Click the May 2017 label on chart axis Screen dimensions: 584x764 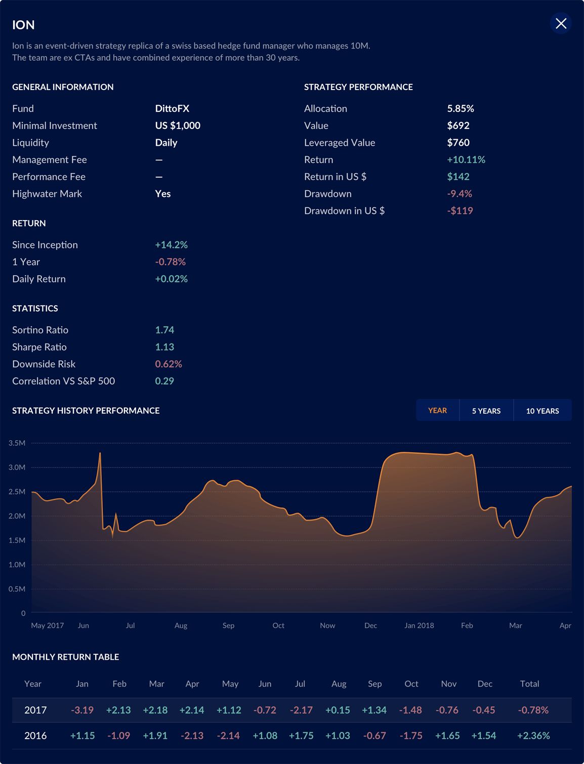(47, 625)
